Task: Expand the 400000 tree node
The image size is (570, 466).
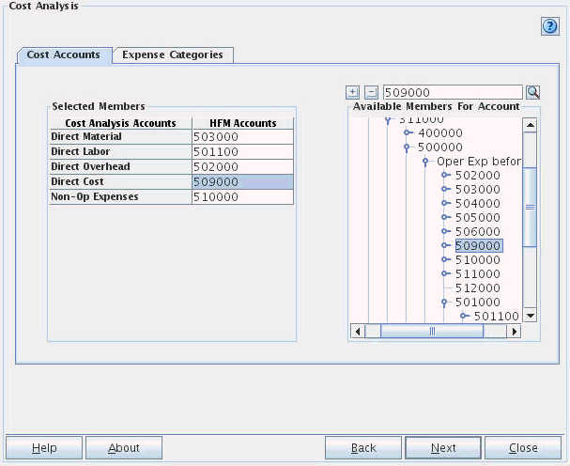Action: 407,133
